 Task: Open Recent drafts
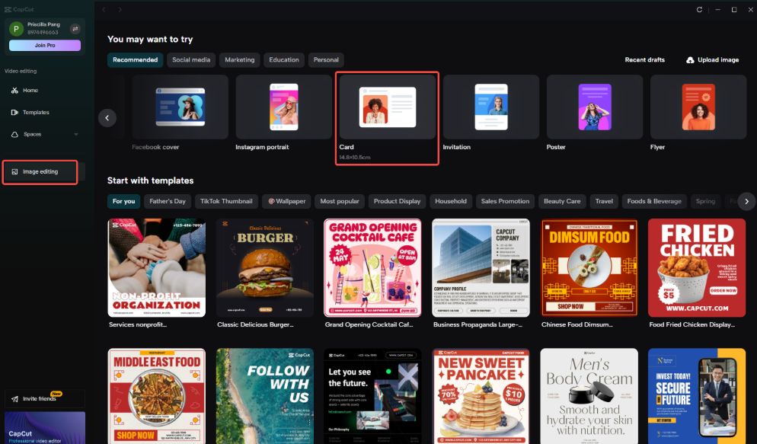[644, 60]
